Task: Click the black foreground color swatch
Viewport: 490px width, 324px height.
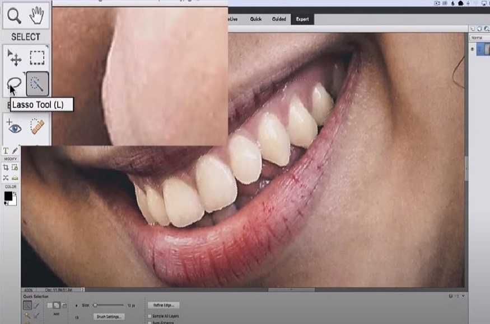Action: [8, 196]
